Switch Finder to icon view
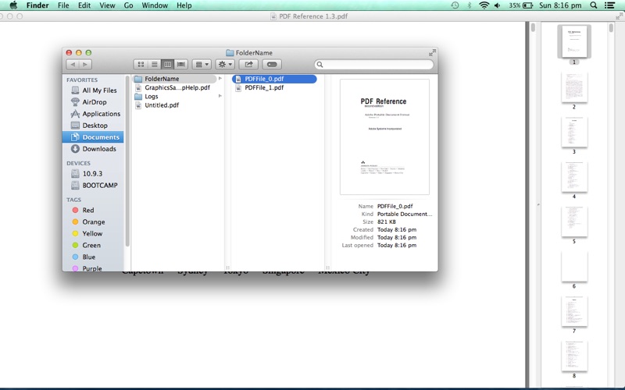This screenshot has width=625, height=390. [x=141, y=65]
